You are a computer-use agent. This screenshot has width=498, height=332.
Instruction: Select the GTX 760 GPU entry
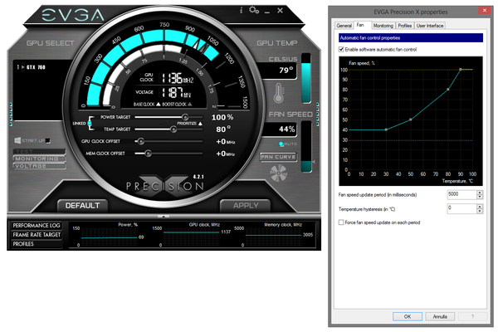32,67
